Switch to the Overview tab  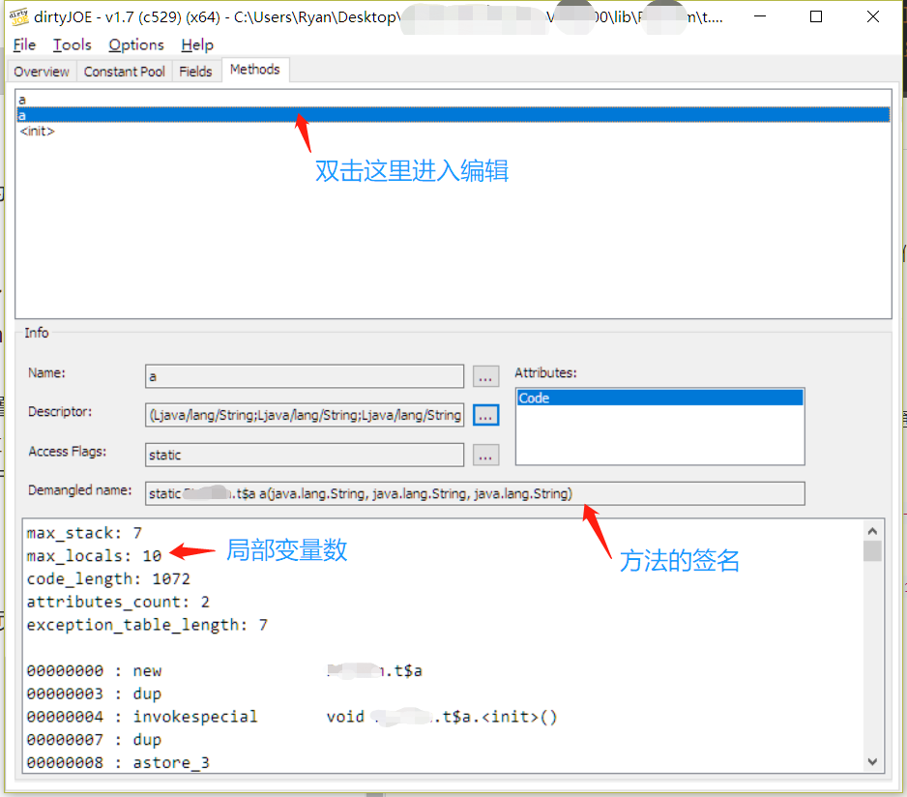(42, 72)
